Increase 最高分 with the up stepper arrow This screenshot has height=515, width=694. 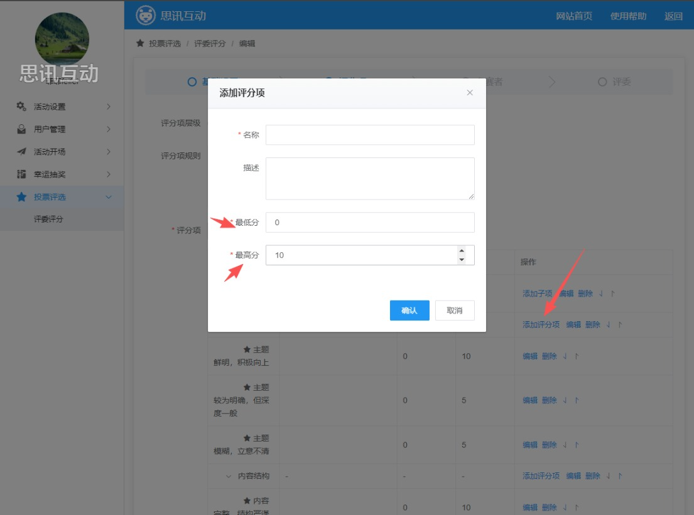(x=462, y=251)
